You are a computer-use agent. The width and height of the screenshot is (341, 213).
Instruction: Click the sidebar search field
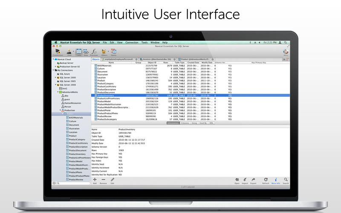72,183
